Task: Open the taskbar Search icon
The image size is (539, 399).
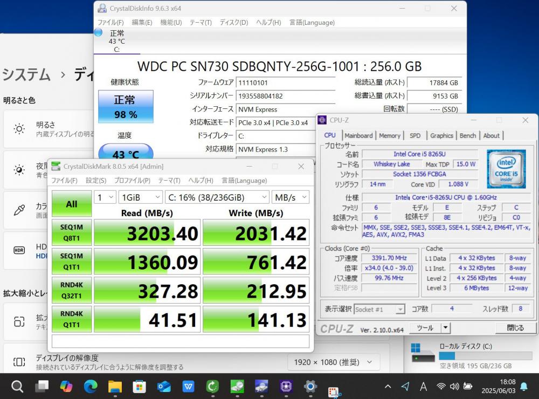Action: (x=17, y=387)
